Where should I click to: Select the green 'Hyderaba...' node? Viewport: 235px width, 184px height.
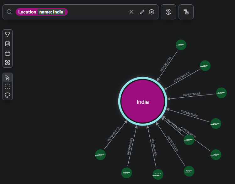click(216, 155)
